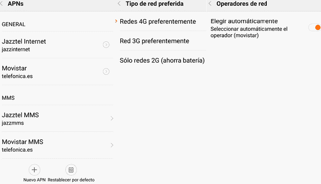Image resolution: width=321 pixels, height=184 pixels.
Task: Select Sólo redes 2G option
Action: pyautogui.click(x=163, y=60)
